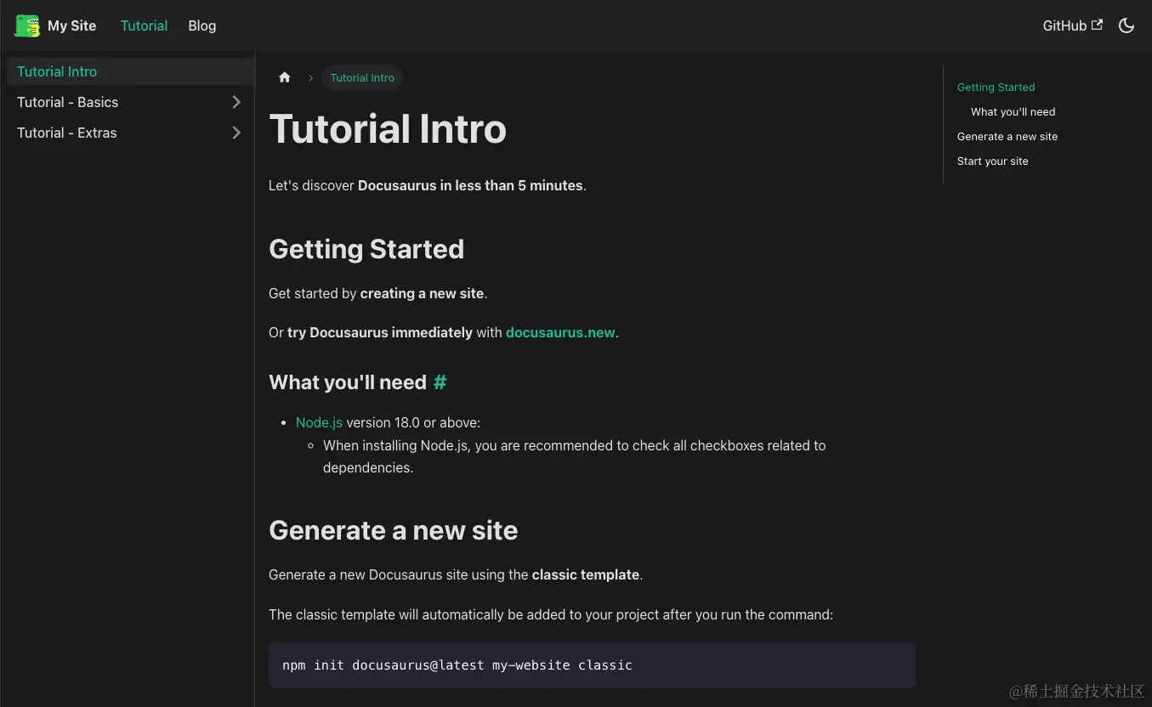
Task: Jump to Getting Started in table of contents
Action: pyautogui.click(x=996, y=87)
